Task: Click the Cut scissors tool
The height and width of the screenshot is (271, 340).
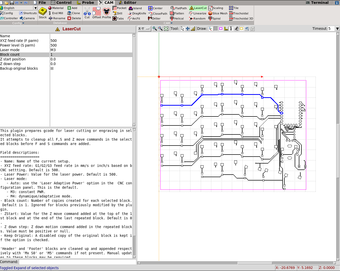Action: (x=87, y=13)
